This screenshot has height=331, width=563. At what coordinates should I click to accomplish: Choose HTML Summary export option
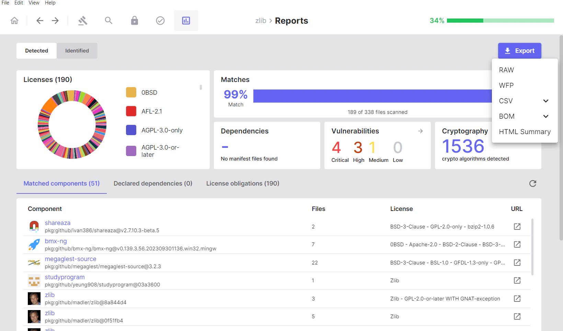pyautogui.click(x=525, y=132)
